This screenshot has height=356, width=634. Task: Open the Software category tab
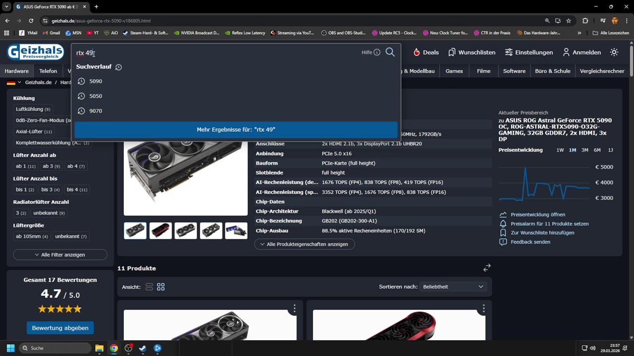[x=514, y=71]
